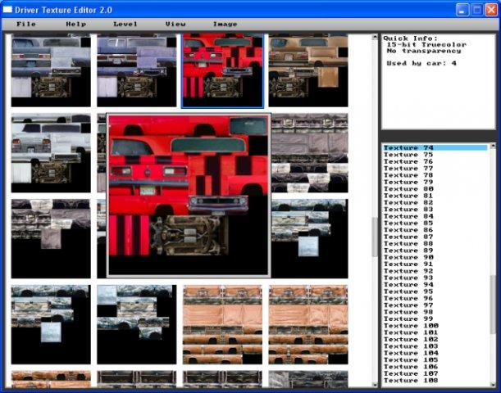The image size is (501, 393).
Task: Select Texture 105 in the list
Action: (x=435, y=359)
